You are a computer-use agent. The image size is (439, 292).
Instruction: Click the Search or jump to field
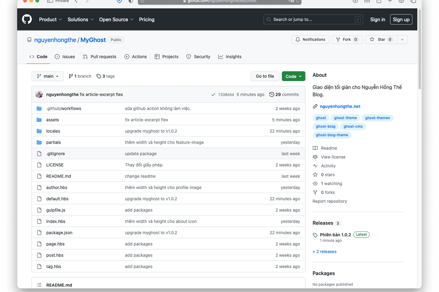[313, 19]
